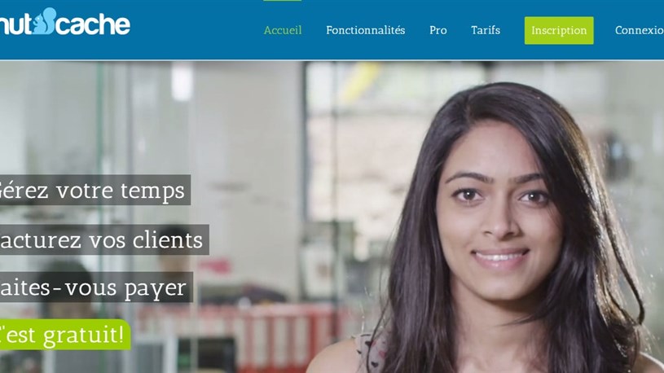Viewport: 664px width, 373px height.
Task: Click the green active indicator above Accueil
Action: [x=283, y=1]
